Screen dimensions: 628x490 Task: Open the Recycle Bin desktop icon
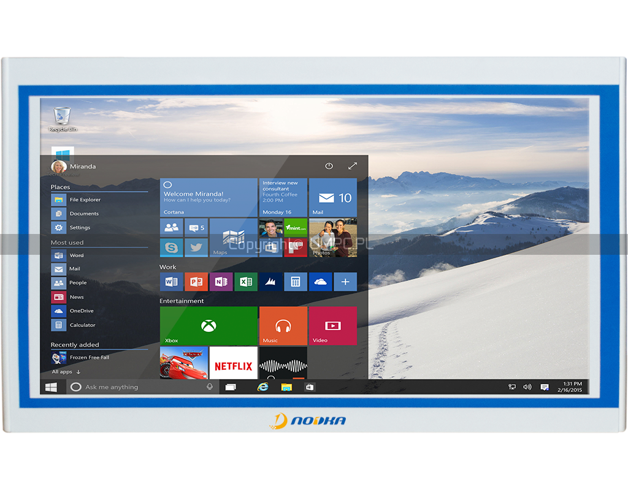pyautogui.click(x=63, y=119)
